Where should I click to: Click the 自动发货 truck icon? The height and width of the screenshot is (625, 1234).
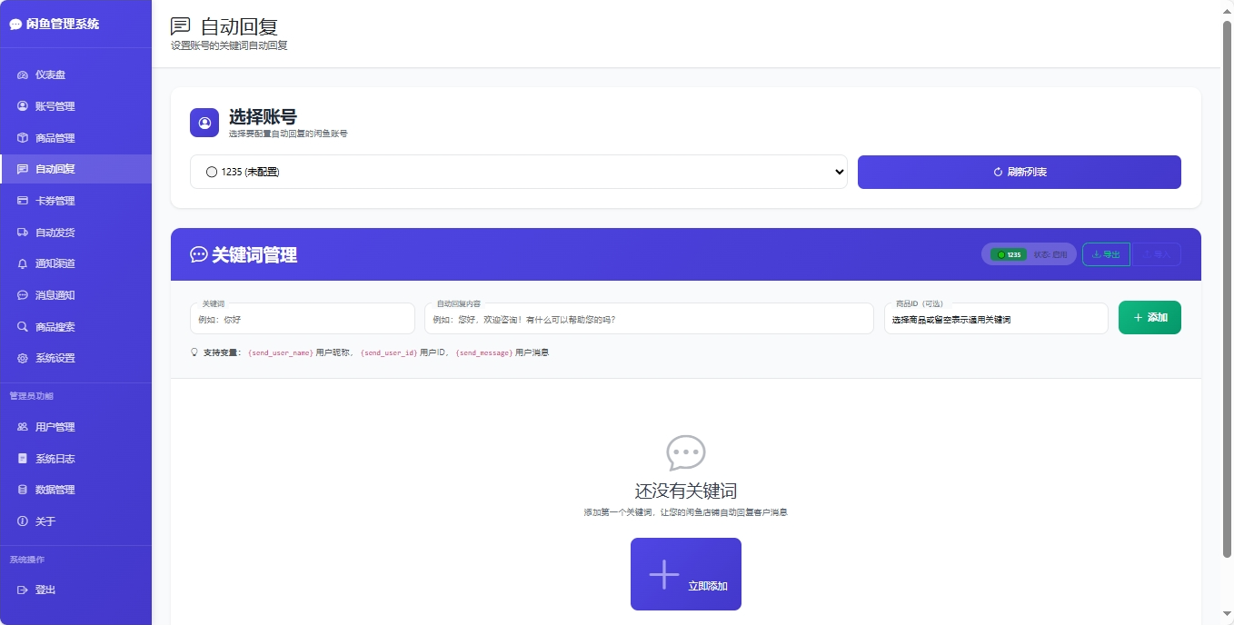23,233
